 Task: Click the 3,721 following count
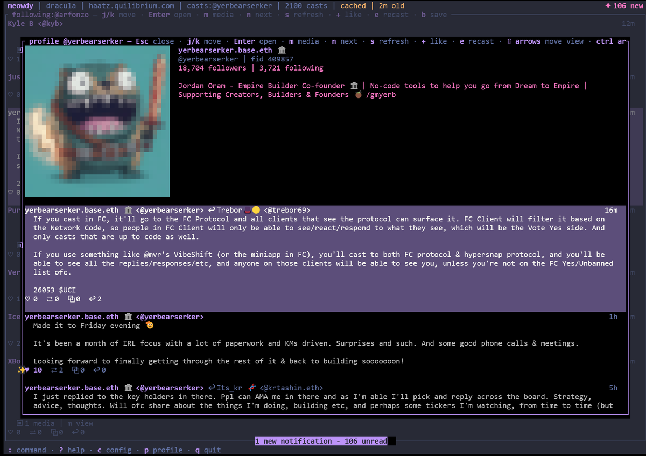291,68
